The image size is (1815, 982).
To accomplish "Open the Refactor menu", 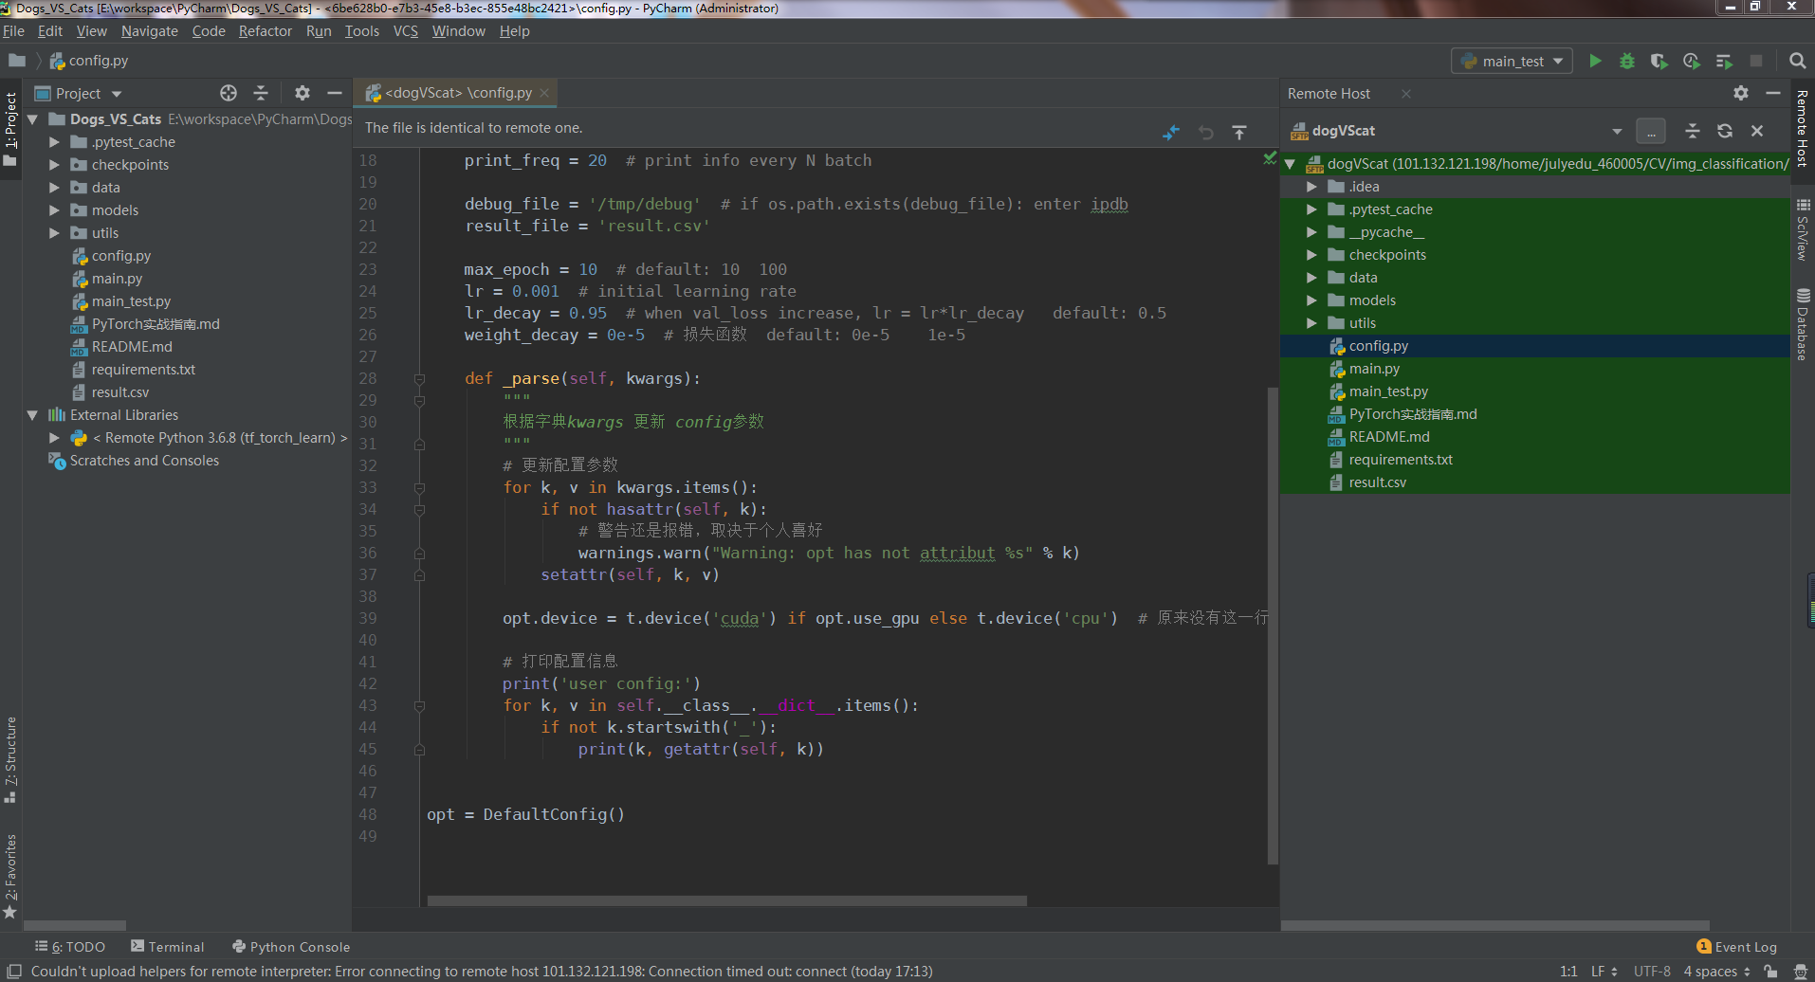I will 266,31.
